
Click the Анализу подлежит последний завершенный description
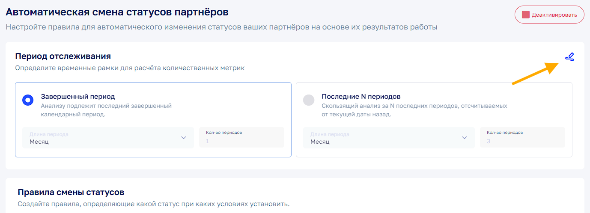coord(106,110)
